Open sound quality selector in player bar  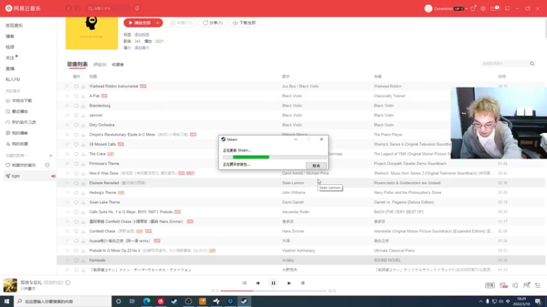click(x=490, y=285)
